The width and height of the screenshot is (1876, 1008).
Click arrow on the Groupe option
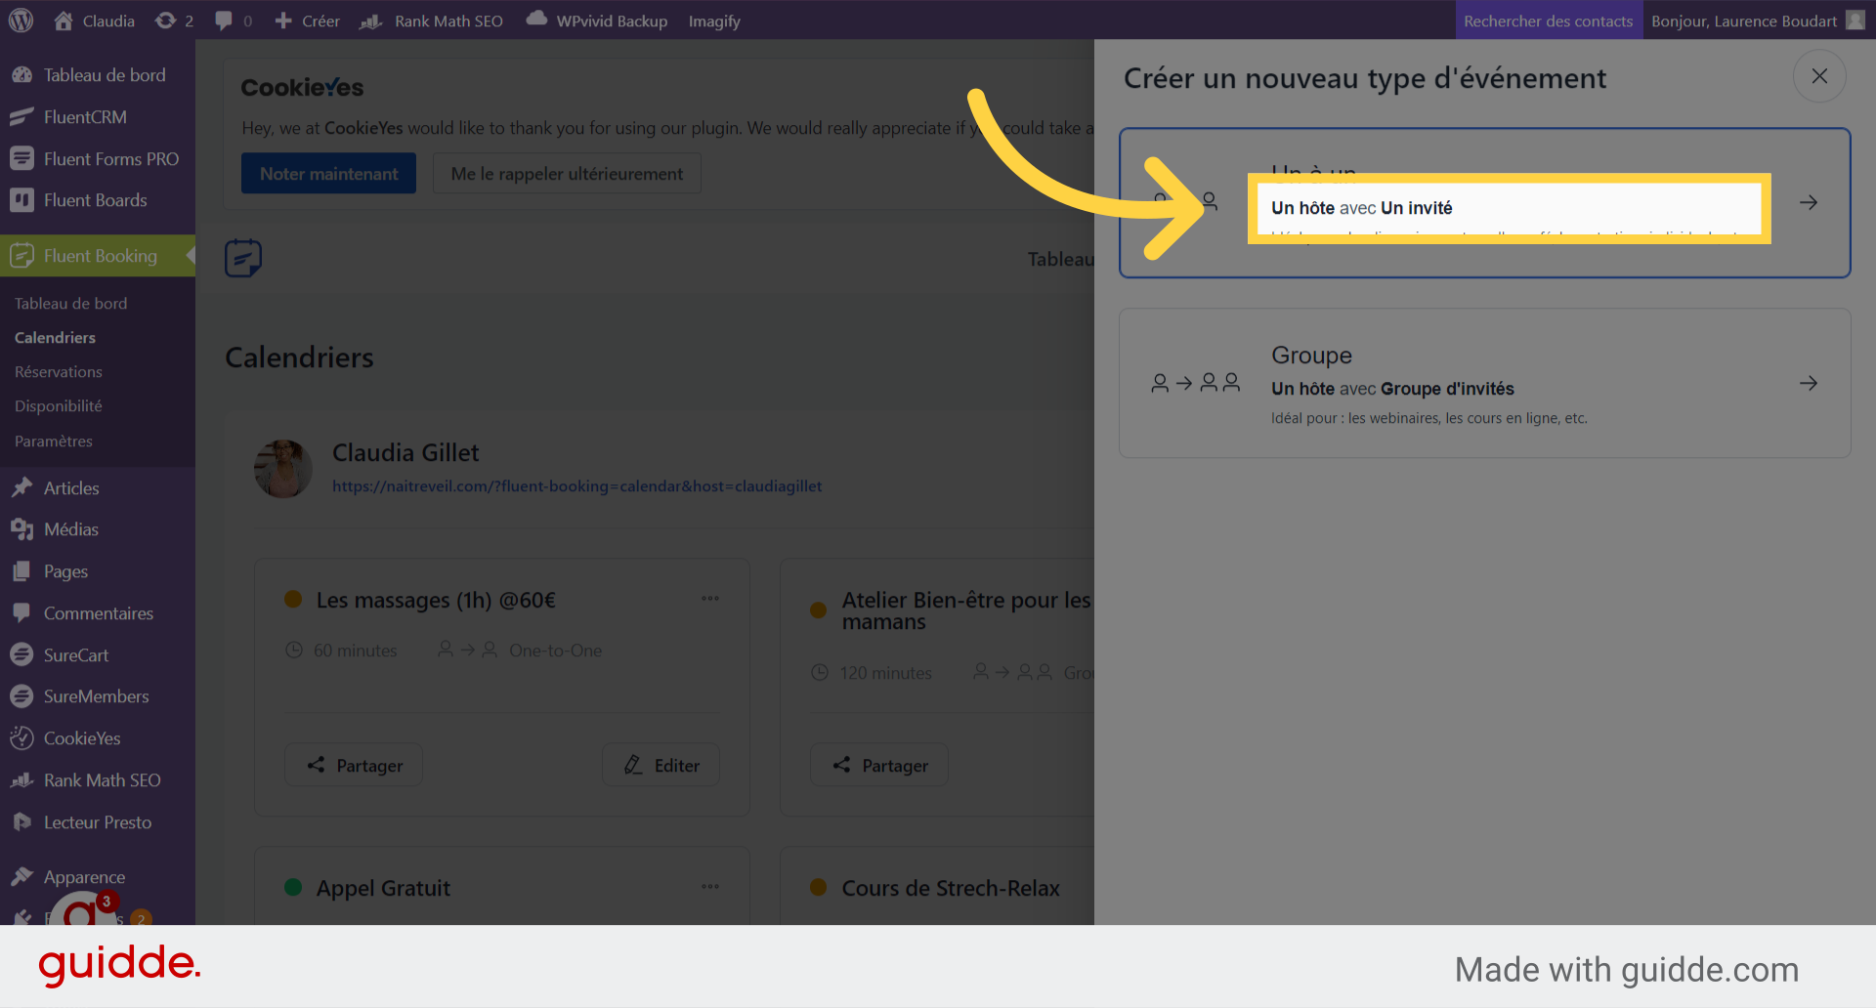[x=1809, y=383]
